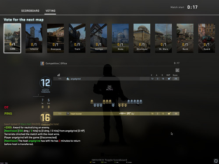
Task: Choose the Bank map thumbnail
Action: (185, 38)
